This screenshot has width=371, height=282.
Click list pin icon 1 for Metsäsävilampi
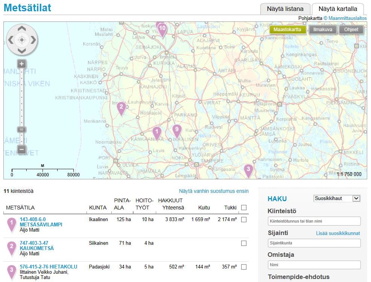click(x=12, y=225)
